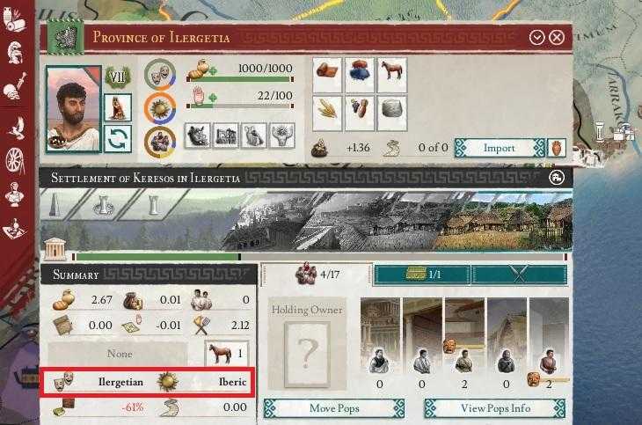Click the amphora icon next to Import
This screenshot has height=425, width=642.
[557, 148]
